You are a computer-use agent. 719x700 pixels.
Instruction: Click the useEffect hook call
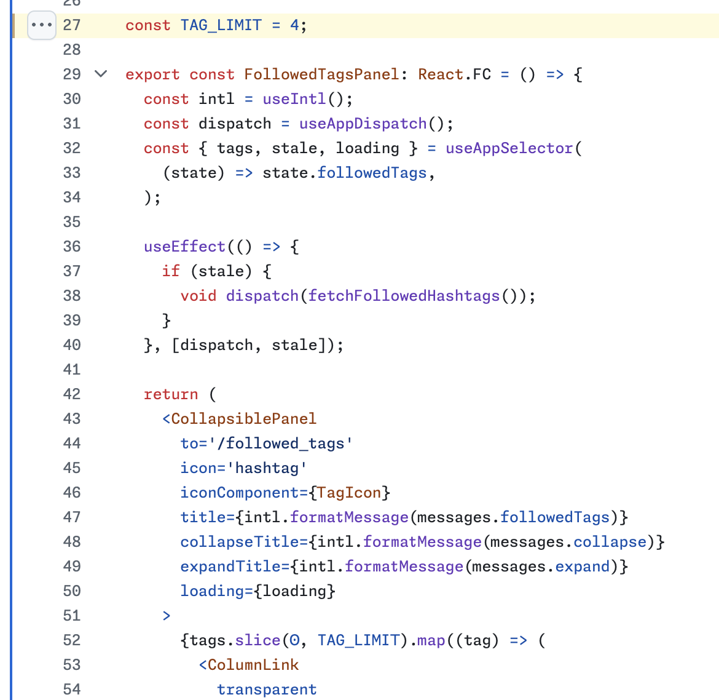click(184, 247)
